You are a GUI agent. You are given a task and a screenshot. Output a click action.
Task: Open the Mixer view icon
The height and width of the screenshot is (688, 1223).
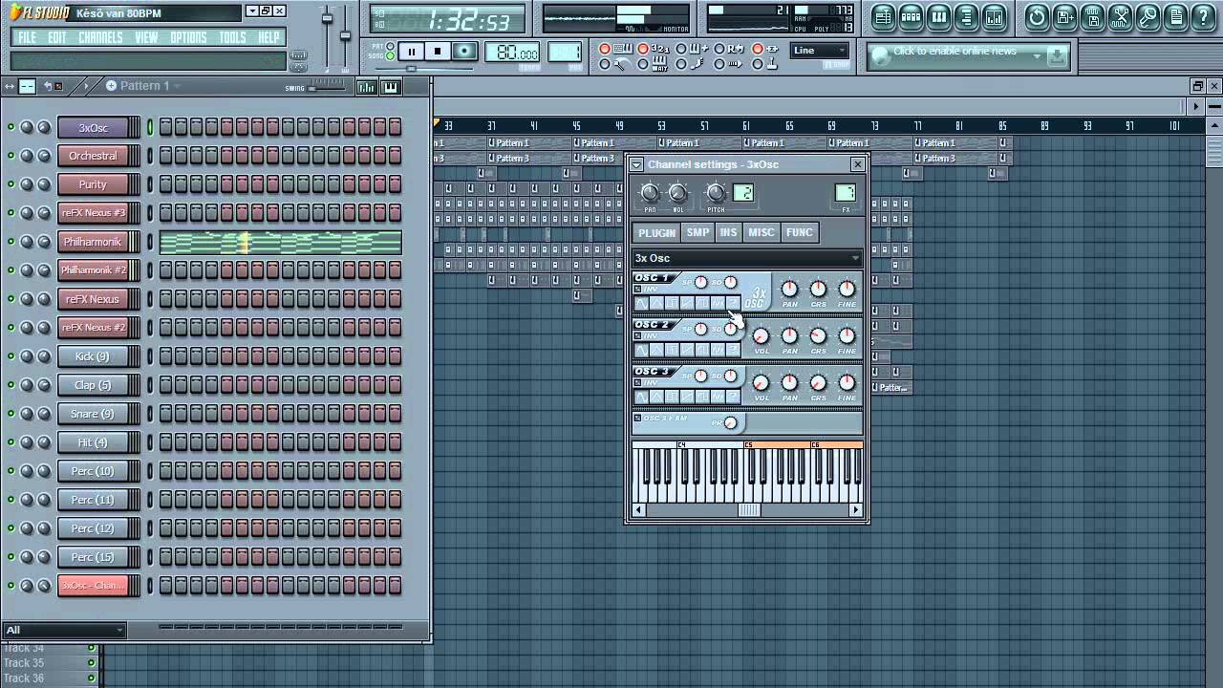tap(995, 16)
